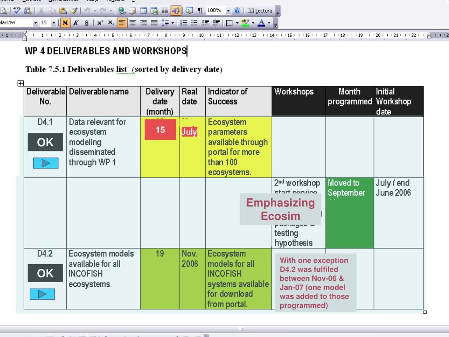Apply the green highlight color
449x337 pixels.
(x=246, y=23)
